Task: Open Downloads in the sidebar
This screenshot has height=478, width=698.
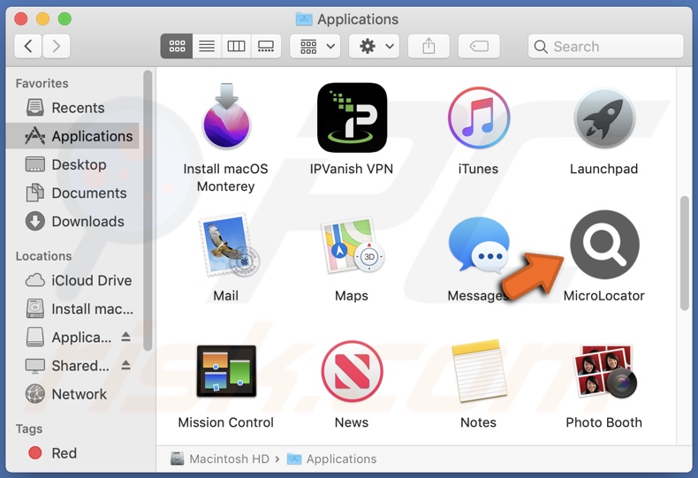Action: [x=73, y=222]
